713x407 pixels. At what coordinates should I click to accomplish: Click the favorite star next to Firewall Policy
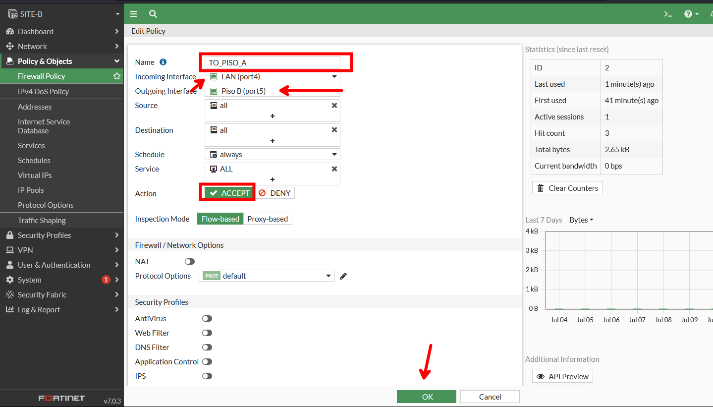[117, 76]
